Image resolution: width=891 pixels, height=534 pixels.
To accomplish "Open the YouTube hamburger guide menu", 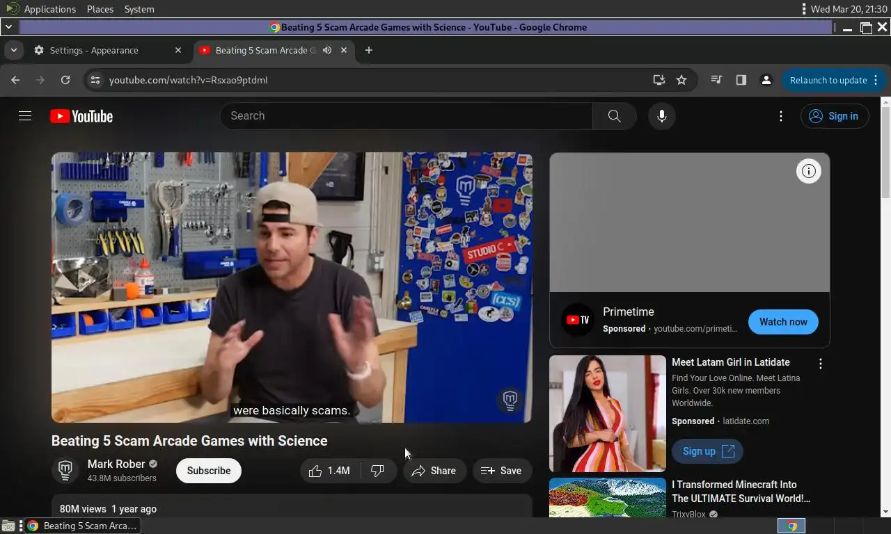I will point(25,116).
